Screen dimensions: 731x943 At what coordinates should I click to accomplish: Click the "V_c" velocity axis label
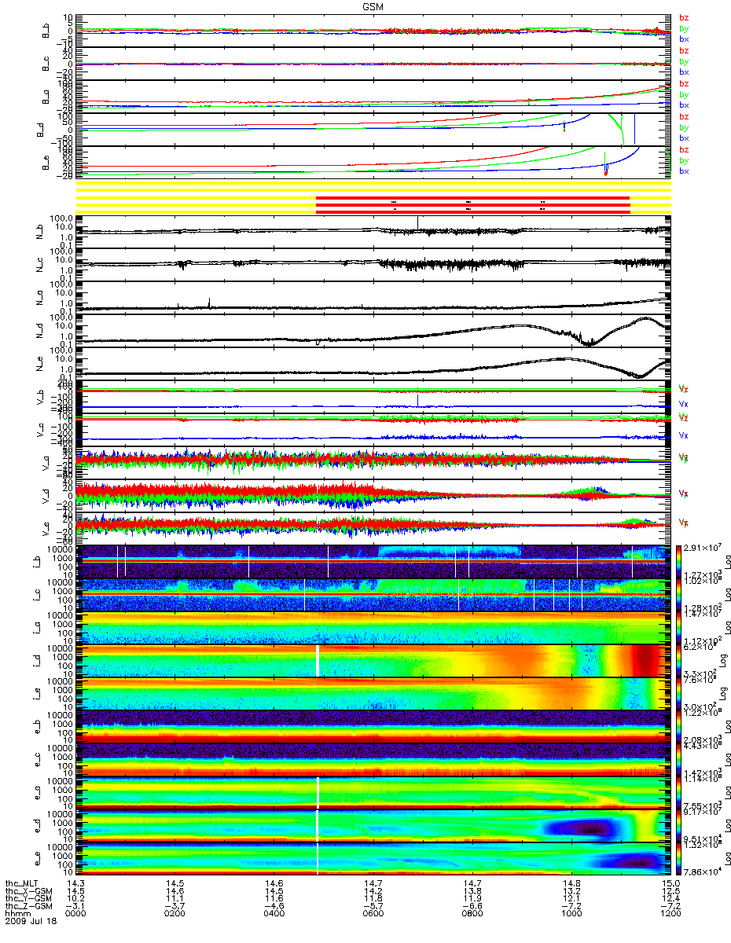point(39,431)
